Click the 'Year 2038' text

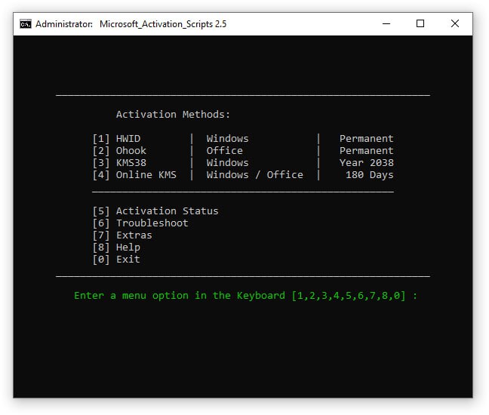(366, 163)
